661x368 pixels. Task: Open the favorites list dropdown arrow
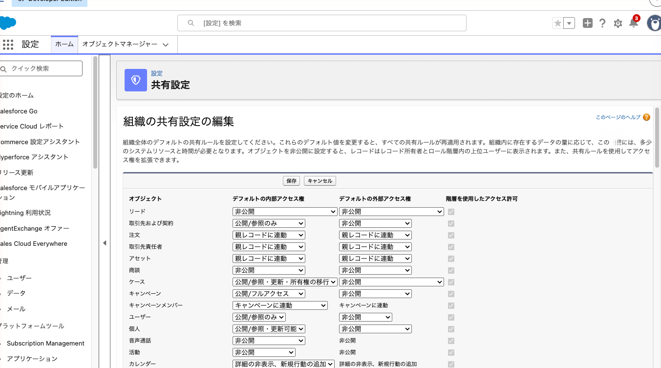click(569, 23)
